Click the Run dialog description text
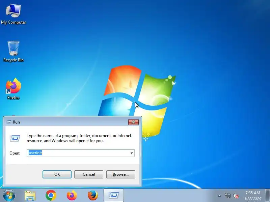The height and width of the screenshot is (202, 270). 79,138
